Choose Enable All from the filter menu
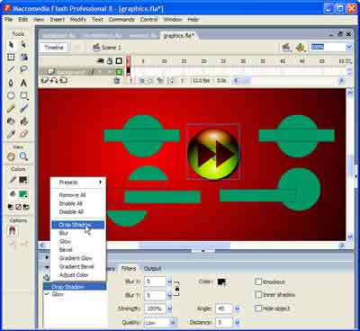360x331 pixels. coord(78,203)
